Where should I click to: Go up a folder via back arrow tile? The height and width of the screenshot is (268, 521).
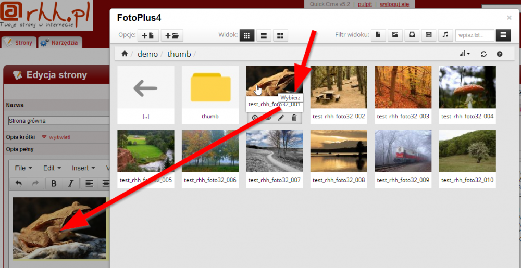click(145, 87)
